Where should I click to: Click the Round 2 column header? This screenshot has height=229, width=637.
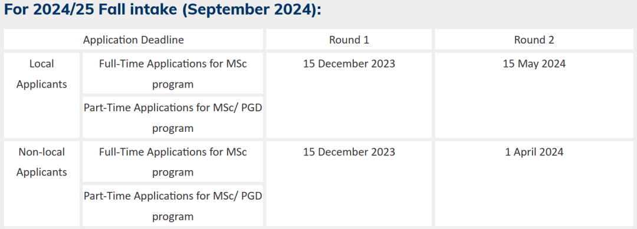[534, 39]
